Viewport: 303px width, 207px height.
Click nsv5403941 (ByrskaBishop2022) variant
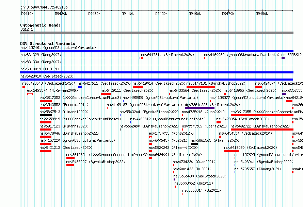pos(264,162)
